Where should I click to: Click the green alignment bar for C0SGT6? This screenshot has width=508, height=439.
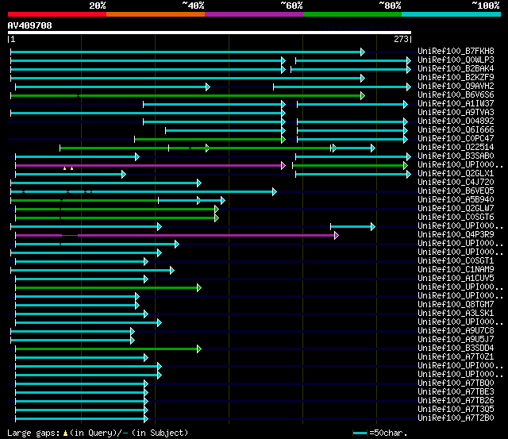tap(117, 218)
